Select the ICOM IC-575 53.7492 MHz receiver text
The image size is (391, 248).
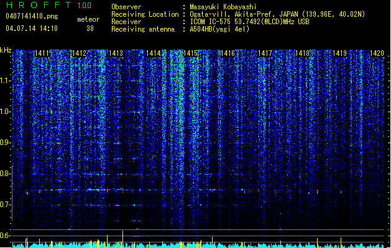tap(250, 22)
